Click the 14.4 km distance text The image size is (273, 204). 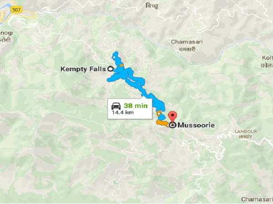pyautogui.click(x=123, y=112)
